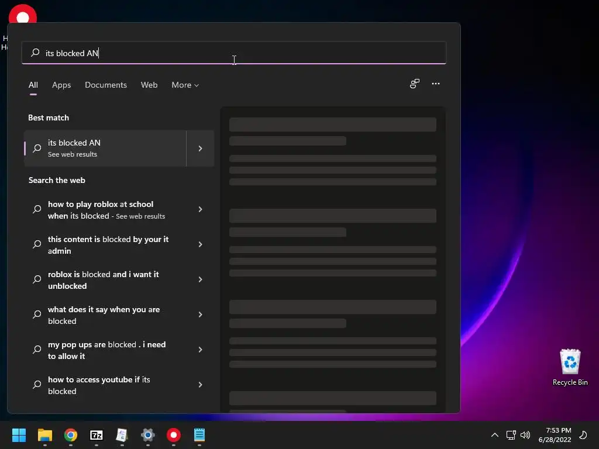Open the search feedback/account icon

(x=415, y=84)
